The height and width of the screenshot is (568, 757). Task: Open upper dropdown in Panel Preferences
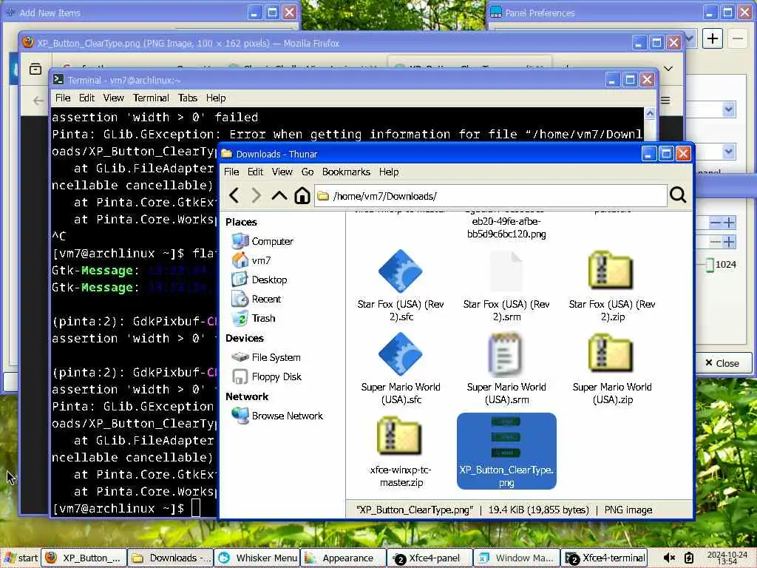pos(728,109)
